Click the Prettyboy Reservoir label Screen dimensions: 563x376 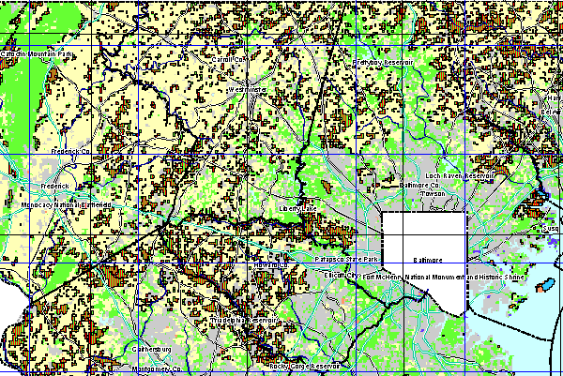click(x=383, y=63)
